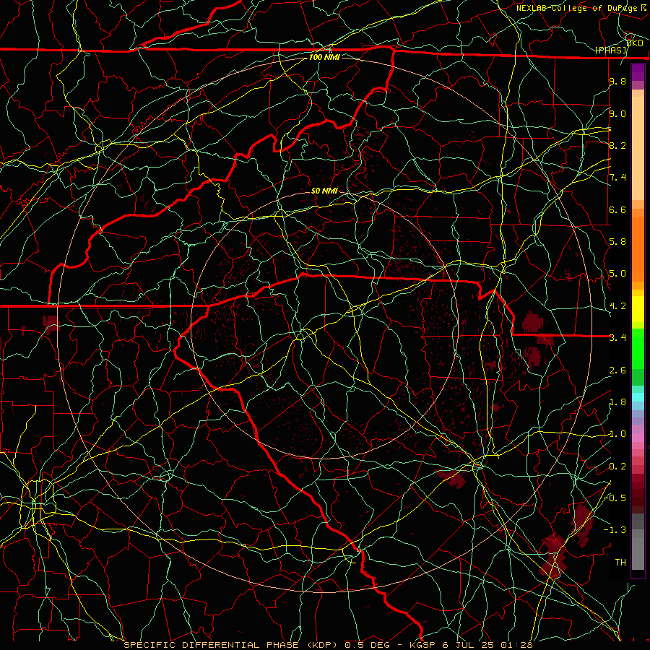Click the 5.8 legend value

[617, 242]
